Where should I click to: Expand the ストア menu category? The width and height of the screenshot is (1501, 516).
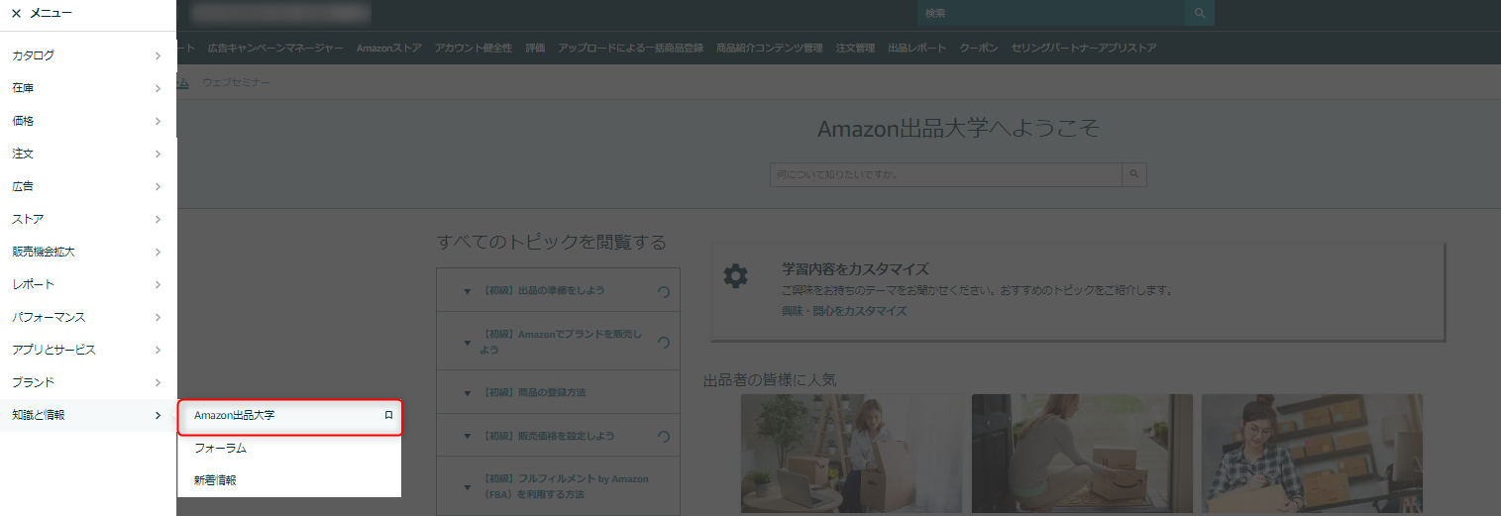(88, 219)
